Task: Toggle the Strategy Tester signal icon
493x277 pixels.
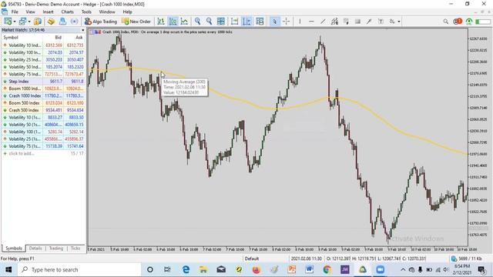Action: (x=74, y=22)
